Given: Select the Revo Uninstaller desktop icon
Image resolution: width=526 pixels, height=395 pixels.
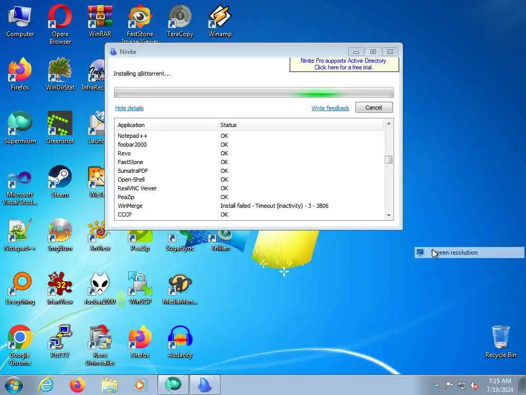Looking at the screenshot, I should pos(100,345).
